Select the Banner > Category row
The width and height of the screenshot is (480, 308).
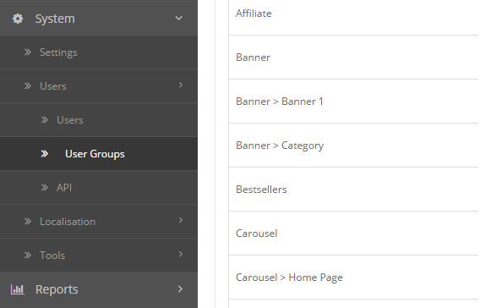click(x=353, y=146)
